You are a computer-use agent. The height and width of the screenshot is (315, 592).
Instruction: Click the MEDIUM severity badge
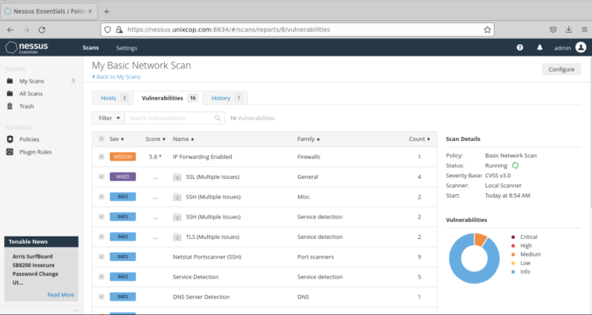[x=123, y=157]
